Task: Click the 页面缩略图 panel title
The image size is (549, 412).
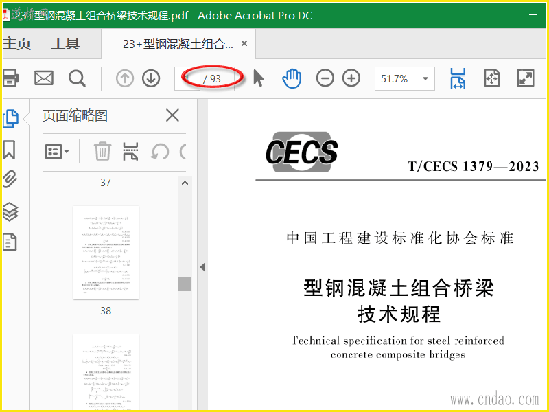Action: [75, 115]
